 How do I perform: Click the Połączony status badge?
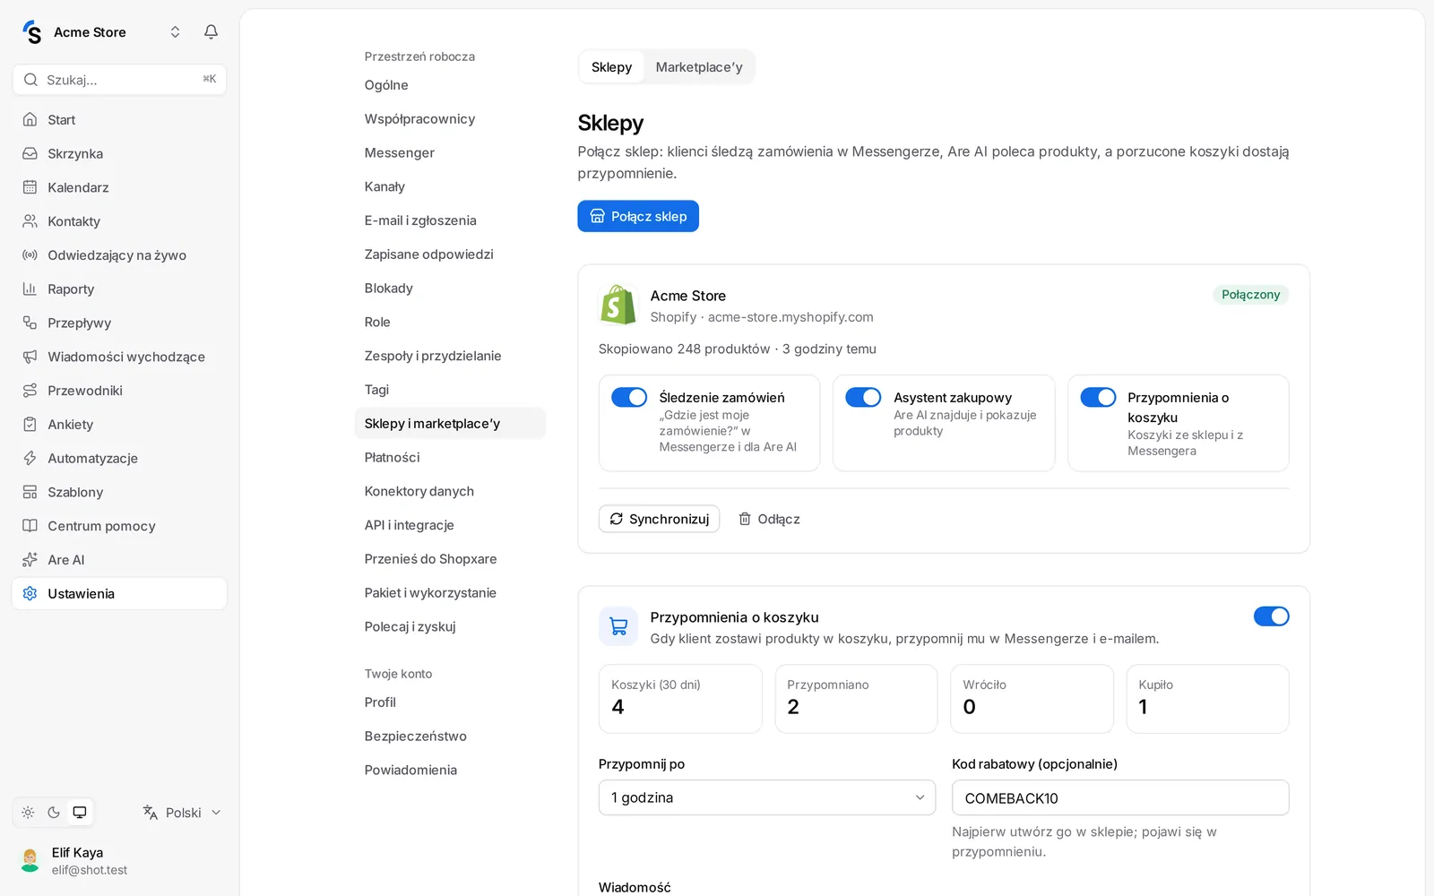point(1250,295)
